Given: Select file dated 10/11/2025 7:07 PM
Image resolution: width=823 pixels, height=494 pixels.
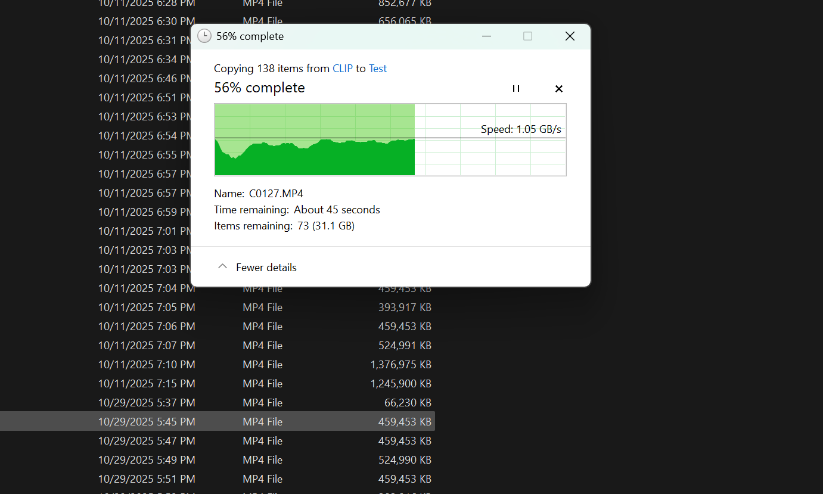Looking at the screenshot, I should [x=147, y=346].
